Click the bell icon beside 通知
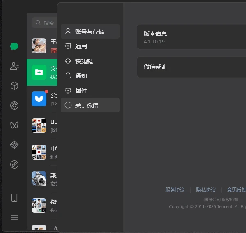Viewport: 246px width, 233px height. (68, 75)
